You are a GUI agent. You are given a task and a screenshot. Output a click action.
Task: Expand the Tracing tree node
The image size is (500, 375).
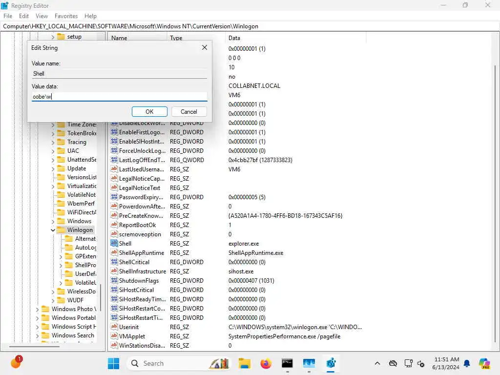click(x=53, y=142)
